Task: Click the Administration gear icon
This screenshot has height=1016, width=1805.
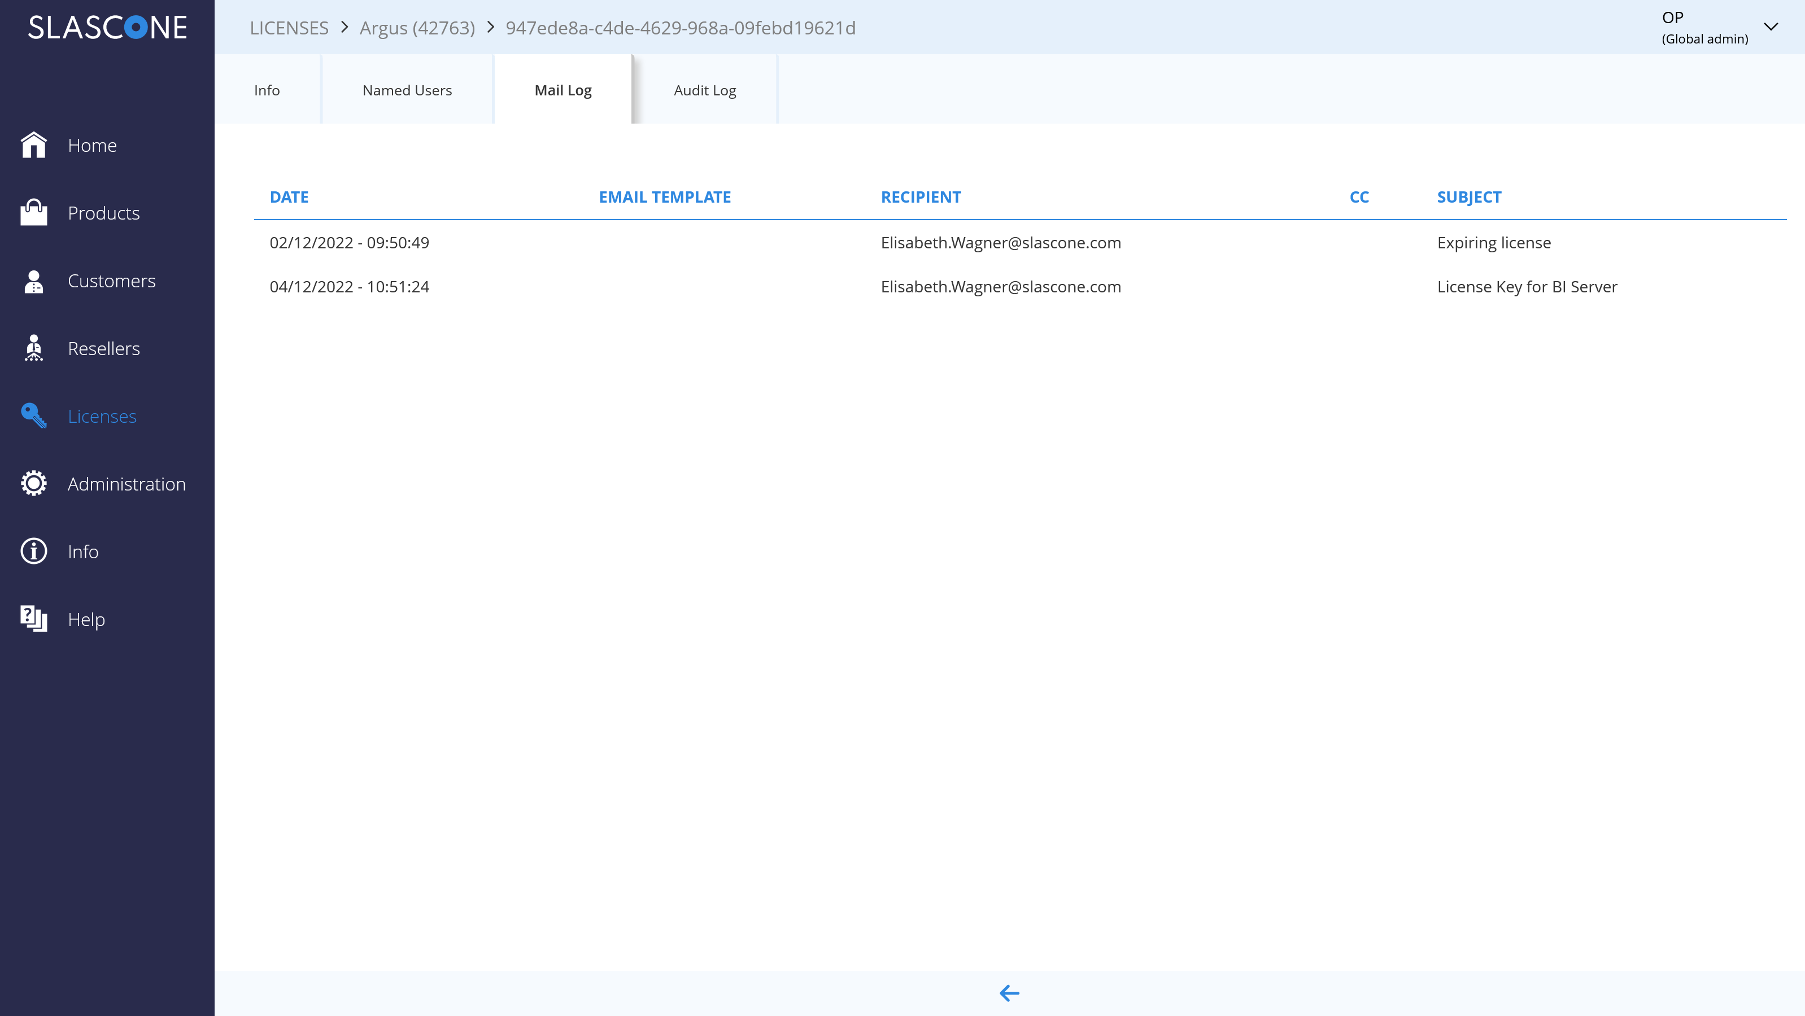Action: (x=34, y=484)
